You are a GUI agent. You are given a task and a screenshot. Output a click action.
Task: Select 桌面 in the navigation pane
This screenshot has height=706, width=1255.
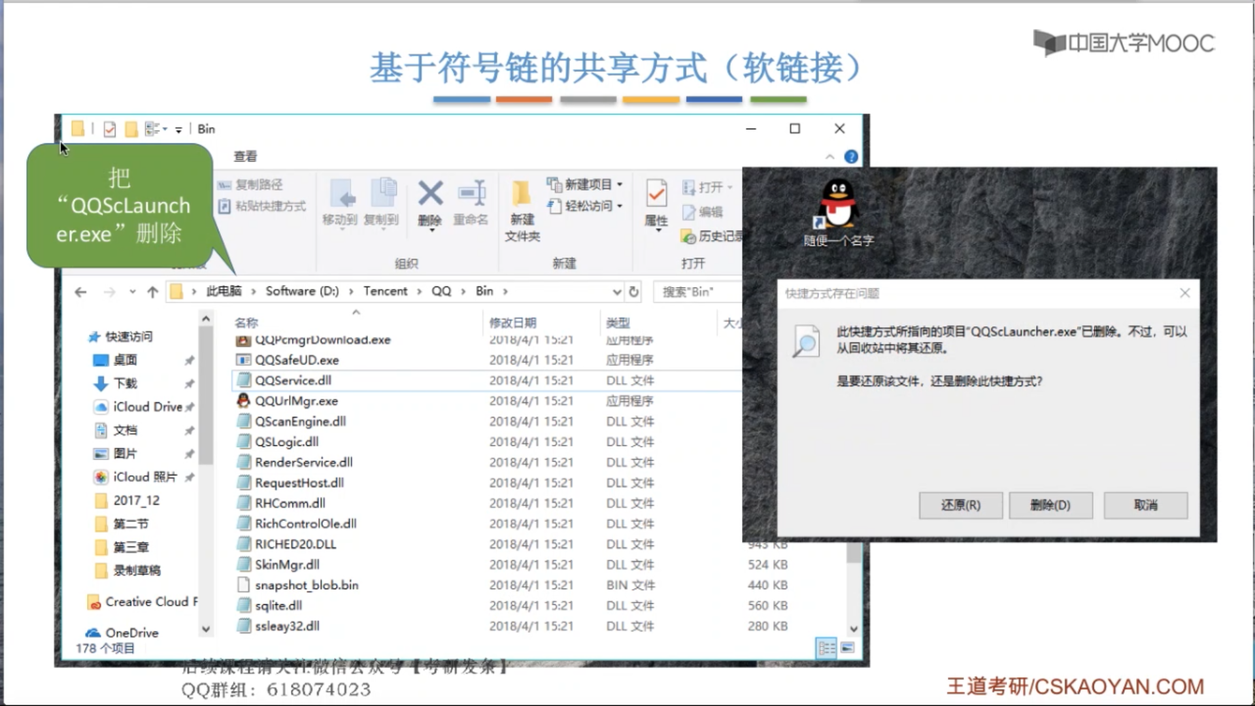tap(125, 360)
